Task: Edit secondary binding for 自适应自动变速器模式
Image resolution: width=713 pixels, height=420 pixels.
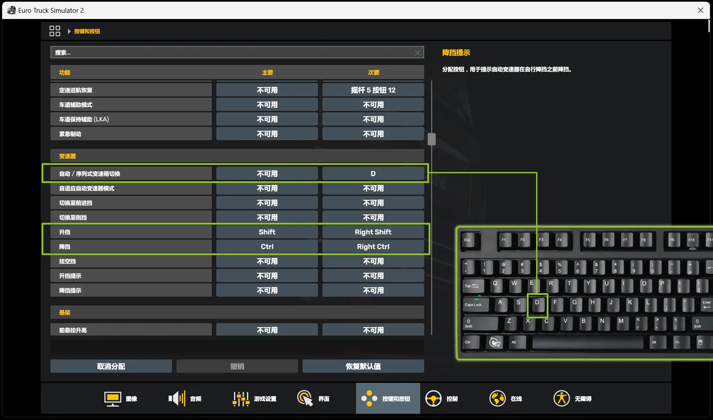Action: (x=373, y=188)
